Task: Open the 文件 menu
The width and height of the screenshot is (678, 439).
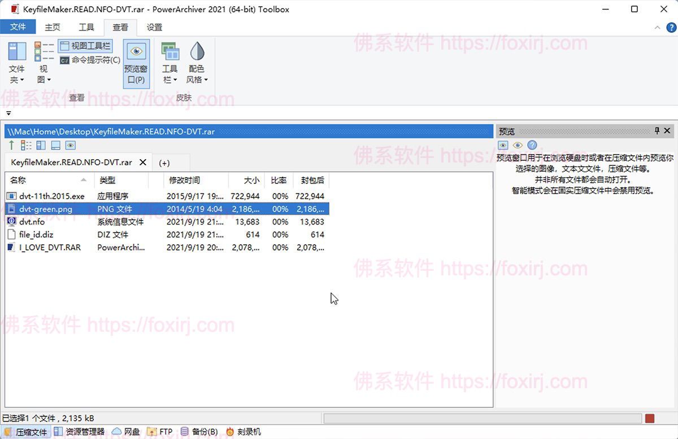Action: 18,27
